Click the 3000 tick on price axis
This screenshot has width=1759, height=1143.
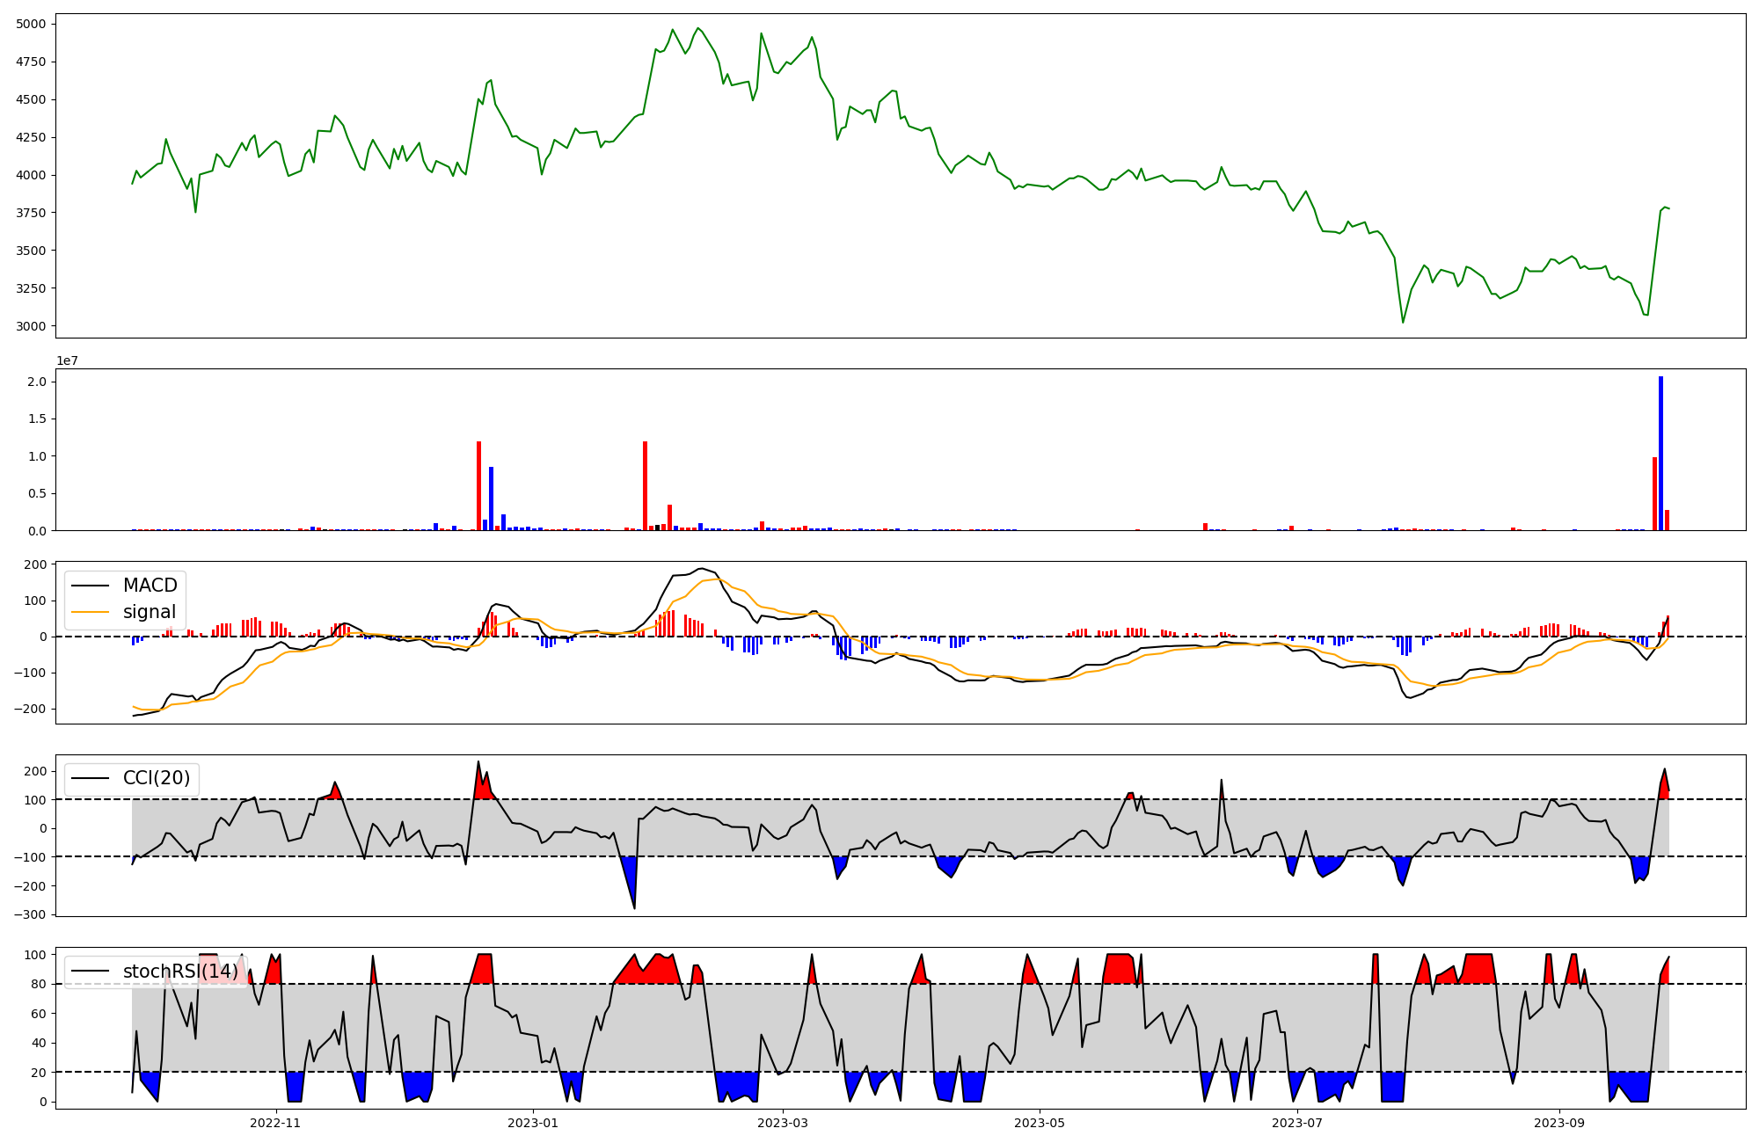[x=32, y=326]
